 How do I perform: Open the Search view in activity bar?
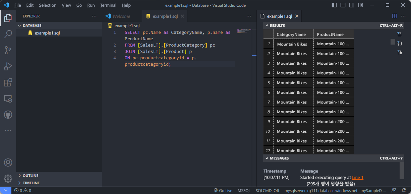tap(8, 34)
